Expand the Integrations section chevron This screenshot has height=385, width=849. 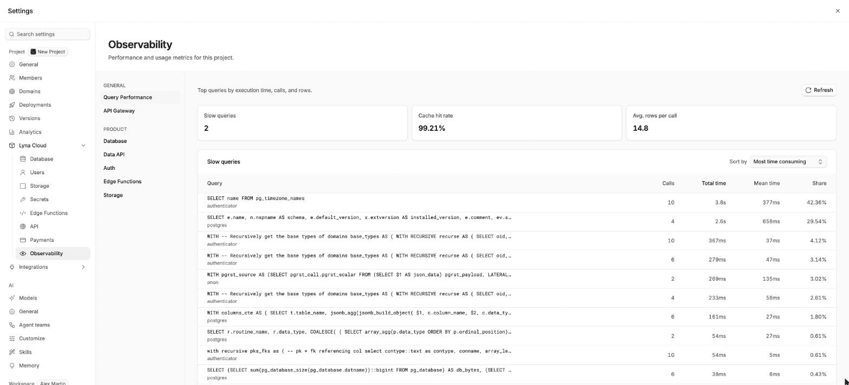83,267
